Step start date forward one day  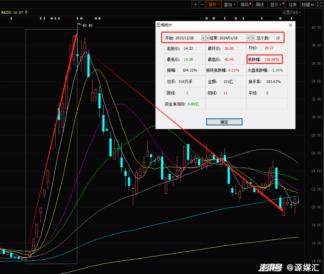[x=207, y=38]
